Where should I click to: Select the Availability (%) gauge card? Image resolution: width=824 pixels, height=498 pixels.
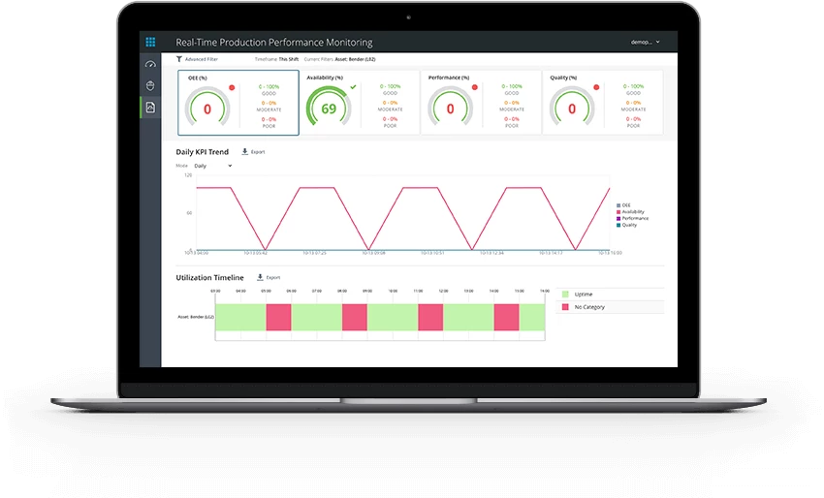(360, 103)
